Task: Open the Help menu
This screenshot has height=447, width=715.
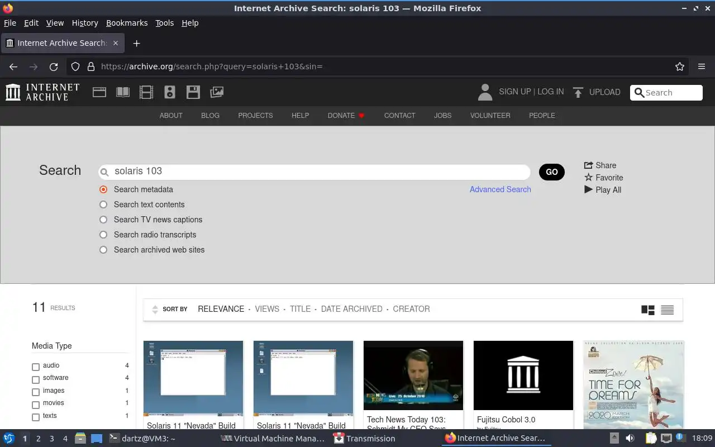Action: pyautogui.click(x=190, y=23)
